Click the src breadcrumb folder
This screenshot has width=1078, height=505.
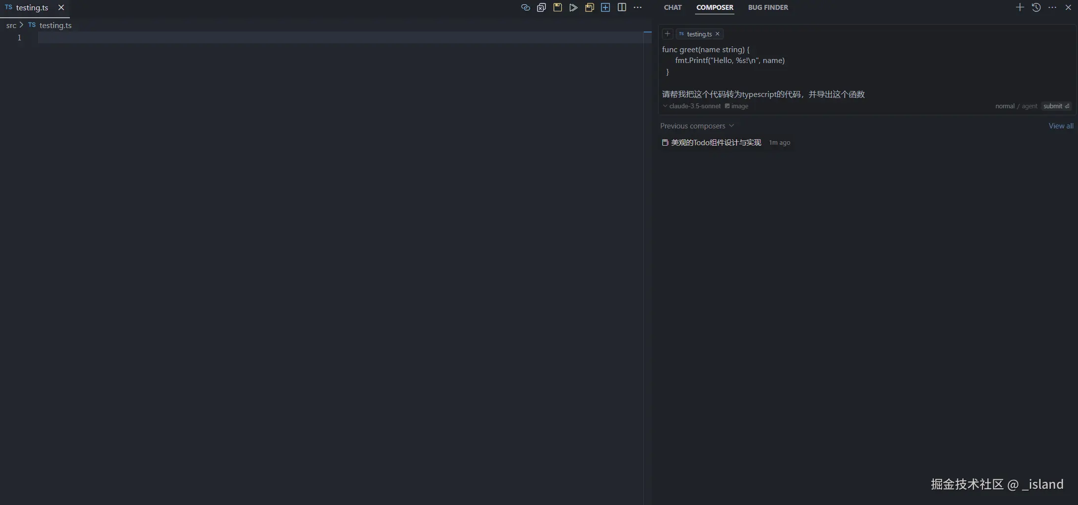tap(11, 25)
